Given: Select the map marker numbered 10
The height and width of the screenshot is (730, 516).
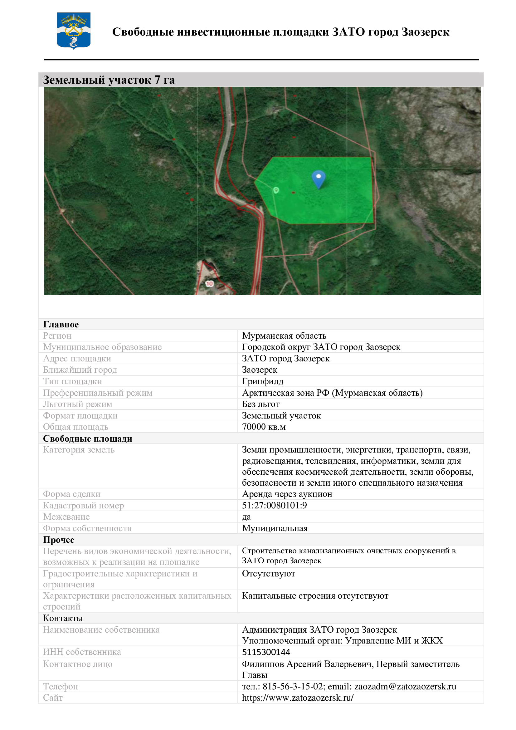Looking at the screenshot, I should [209, 283].
